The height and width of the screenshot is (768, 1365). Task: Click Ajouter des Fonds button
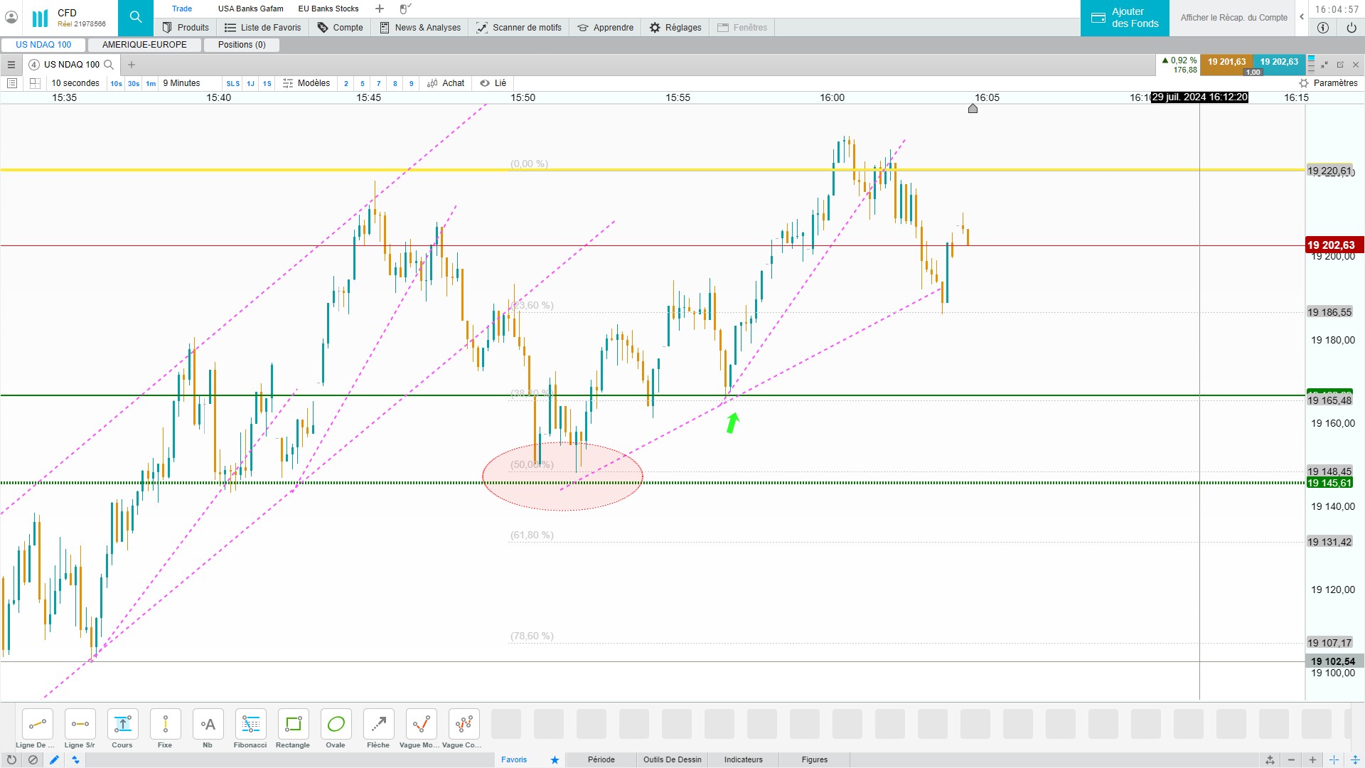point(1125,18)
